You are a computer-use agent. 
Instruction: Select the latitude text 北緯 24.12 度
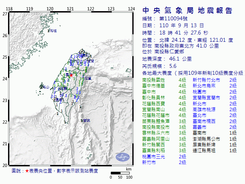click(176, 40)
